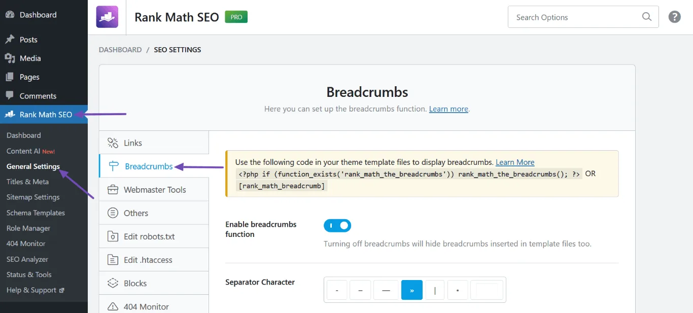Image resolution: width=693 pixels, height=313 pixels.
Task: Click the search magnifier icon
Action: pyautogui.click(x=647, y=17)
